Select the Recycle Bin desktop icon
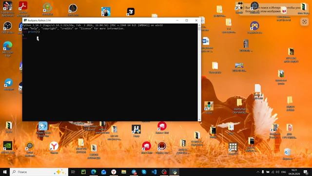Screen dimensions: 312x176 (x=287, y=154)
